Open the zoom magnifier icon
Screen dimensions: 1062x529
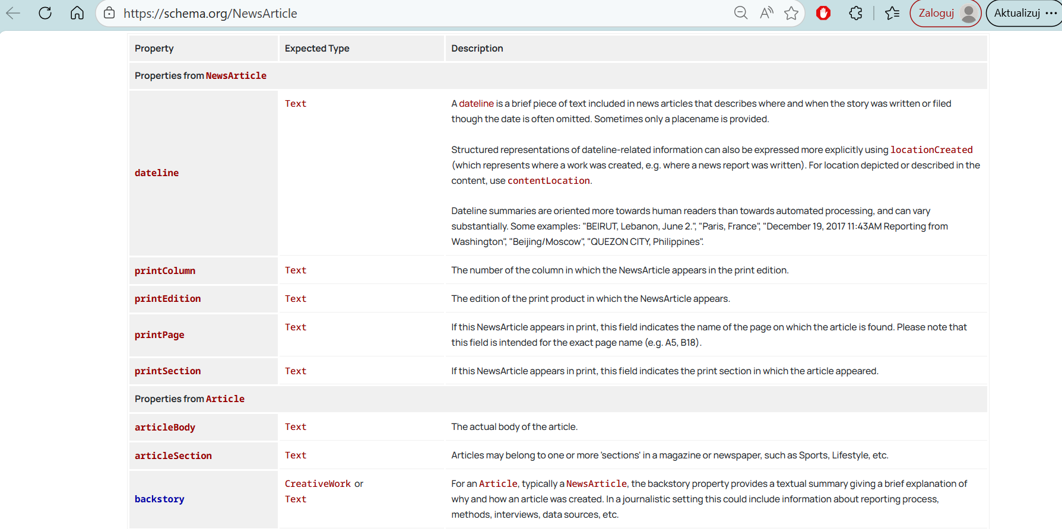(740, 13)
